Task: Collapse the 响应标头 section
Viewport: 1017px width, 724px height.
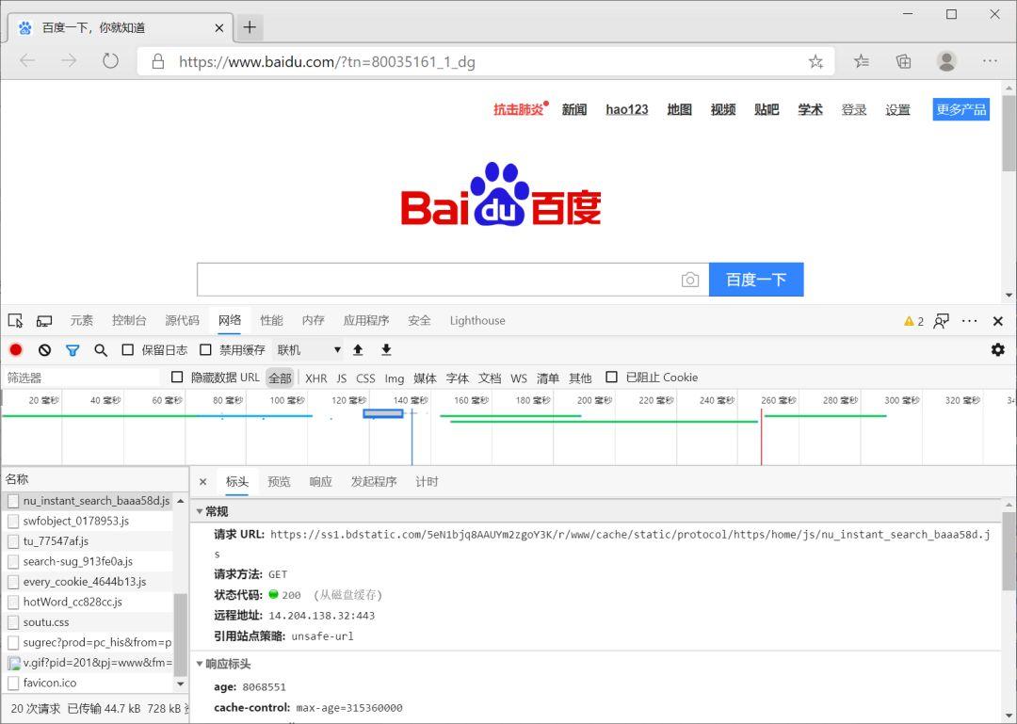Action: (x=200, y=664)
